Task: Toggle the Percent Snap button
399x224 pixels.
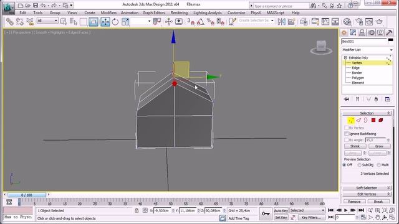Action: 211,22
